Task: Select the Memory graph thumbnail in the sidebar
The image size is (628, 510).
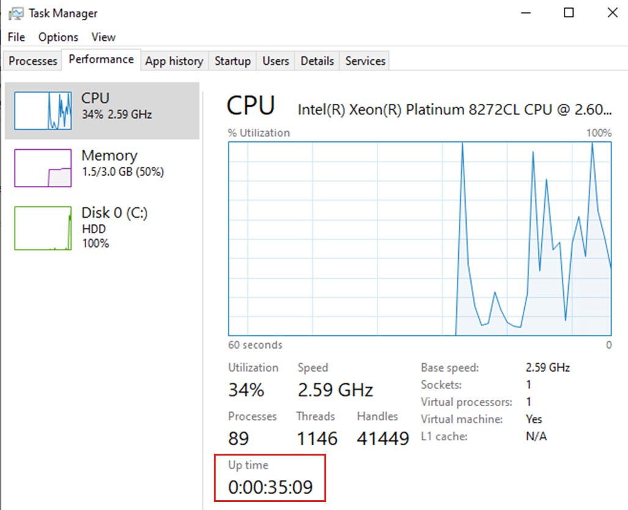Action: point(42,167)
